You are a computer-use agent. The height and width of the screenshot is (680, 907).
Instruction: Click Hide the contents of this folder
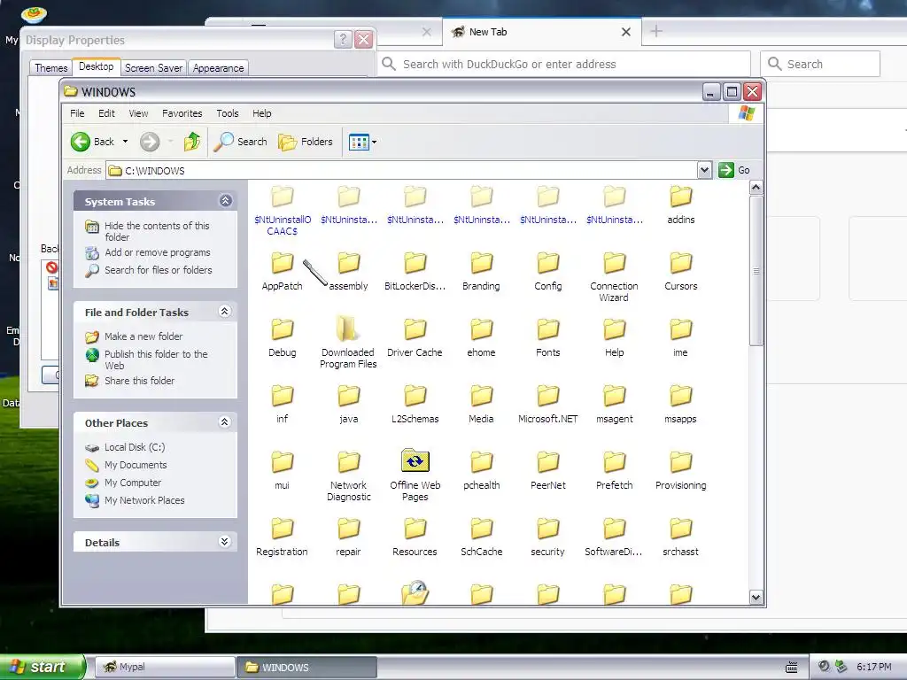(x=157, y=231)
